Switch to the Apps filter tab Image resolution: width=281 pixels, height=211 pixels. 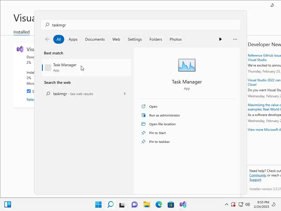click(x=73, y=39)
